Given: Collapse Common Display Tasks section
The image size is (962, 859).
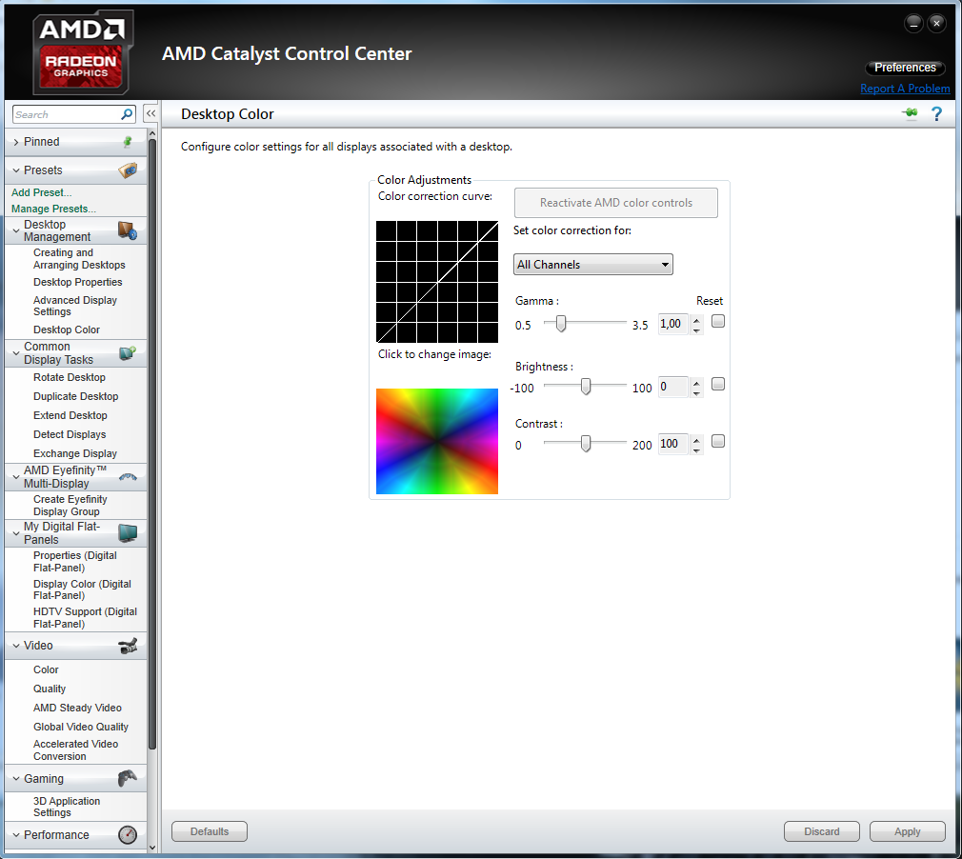Looking at the screenshot, I should point(16,353).
